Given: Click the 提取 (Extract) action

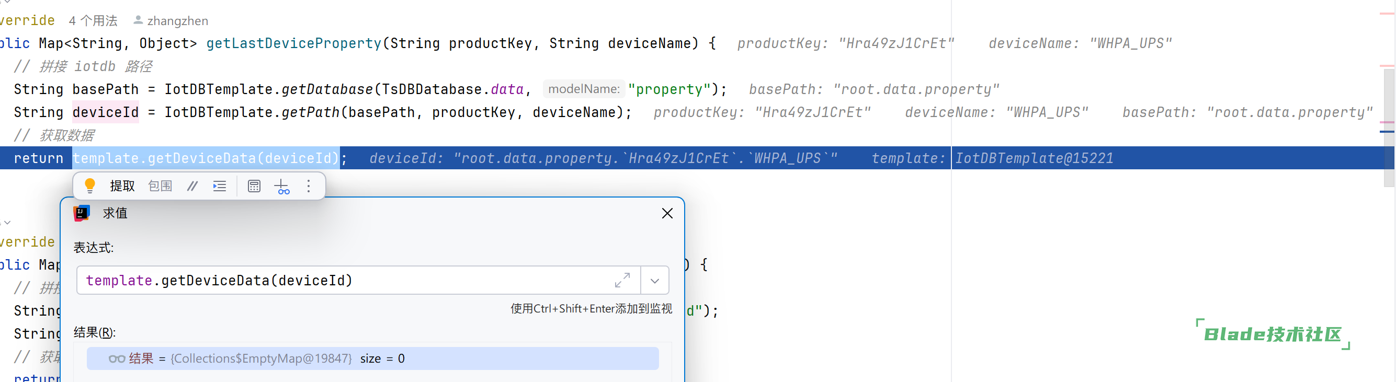Looking at the screenshot, I should (x=122, y=186).
